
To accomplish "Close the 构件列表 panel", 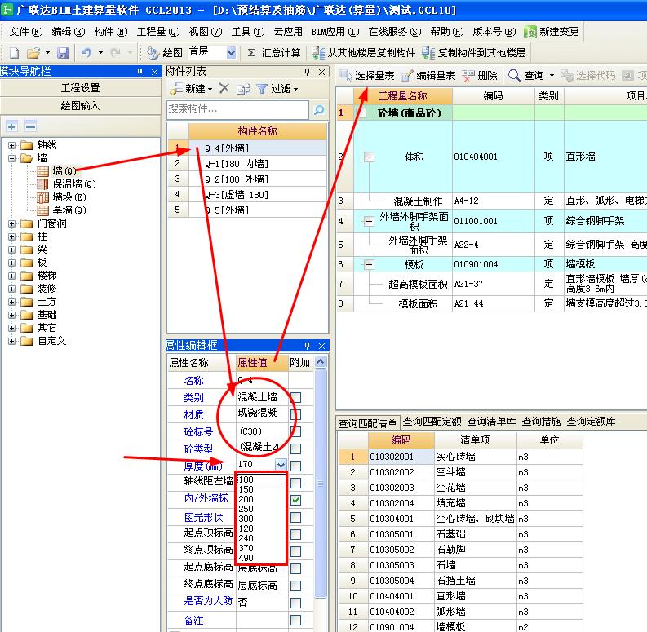I will tap(321, 72).
